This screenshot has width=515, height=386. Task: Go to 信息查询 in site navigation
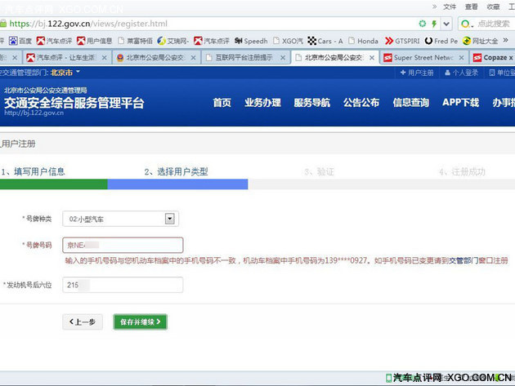click(410, 103)
